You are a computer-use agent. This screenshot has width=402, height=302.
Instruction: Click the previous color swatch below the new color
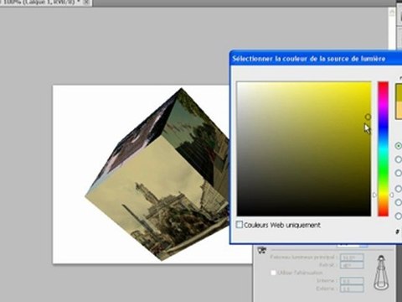click(399, 110)
